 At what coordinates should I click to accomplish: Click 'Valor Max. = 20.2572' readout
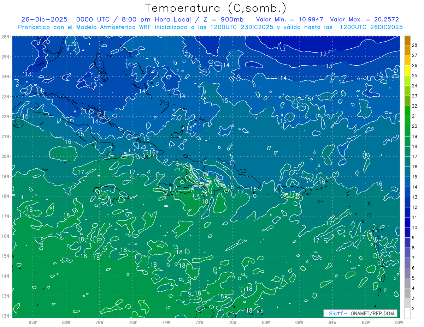[x=364, y=19]
